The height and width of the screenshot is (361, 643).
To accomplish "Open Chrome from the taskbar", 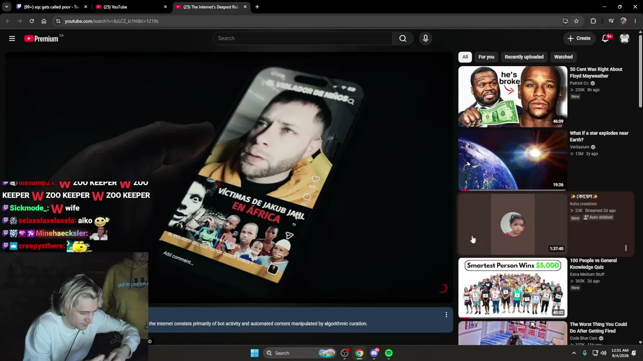I will (359, 353).
